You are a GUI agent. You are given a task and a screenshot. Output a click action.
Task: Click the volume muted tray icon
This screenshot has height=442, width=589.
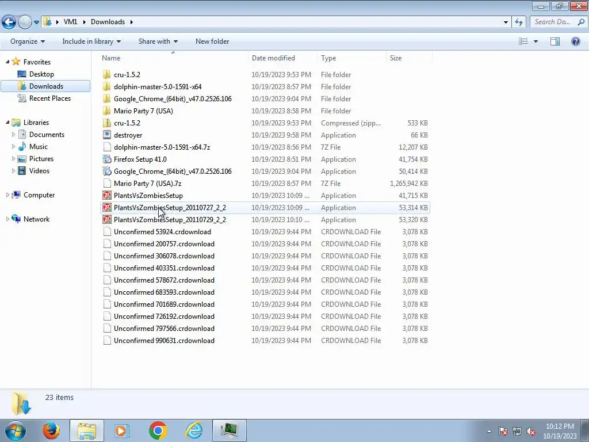click(x=531, y=431)
